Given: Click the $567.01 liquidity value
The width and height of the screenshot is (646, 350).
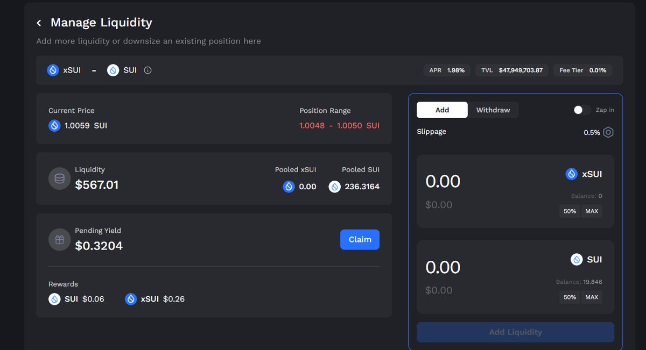Looking at the screenshot, I should pyautogui.click(x=97, y=185).
